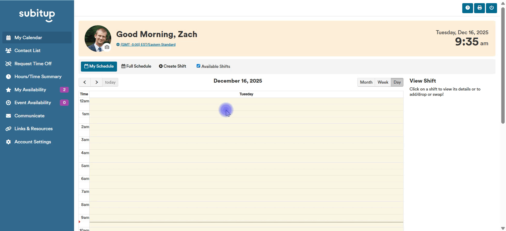Uncheck the Available Shifts checkbox
Screen dimensions: 506x231
(x=198, y=66)
